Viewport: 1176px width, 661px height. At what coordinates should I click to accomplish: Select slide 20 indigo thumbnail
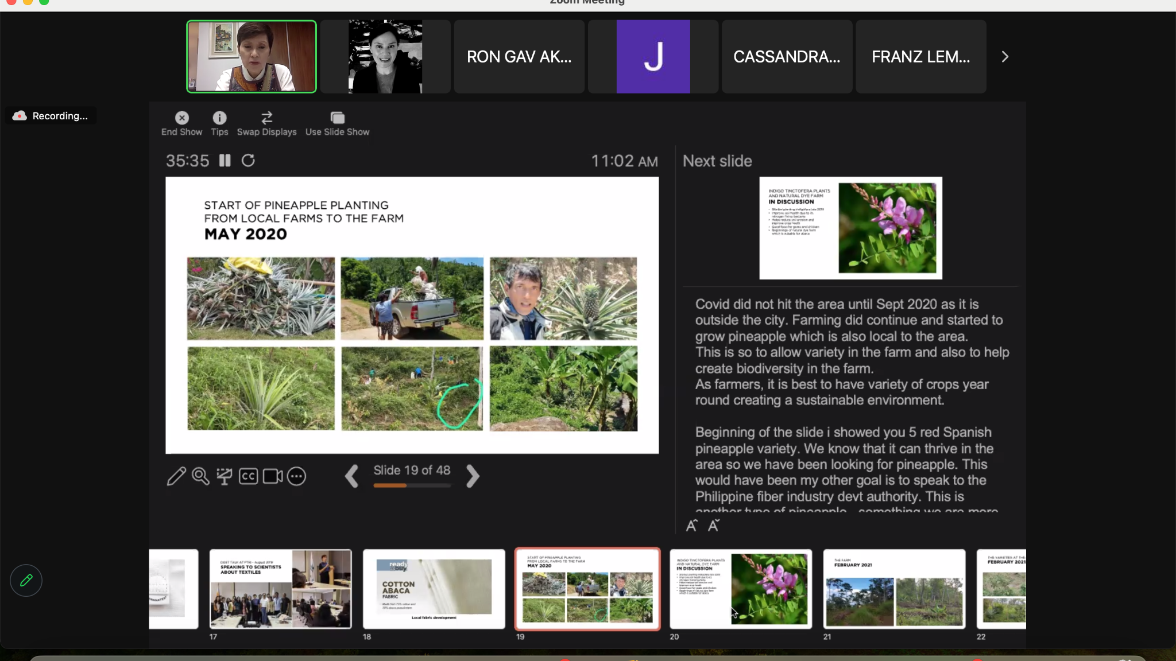pos(741,589)
